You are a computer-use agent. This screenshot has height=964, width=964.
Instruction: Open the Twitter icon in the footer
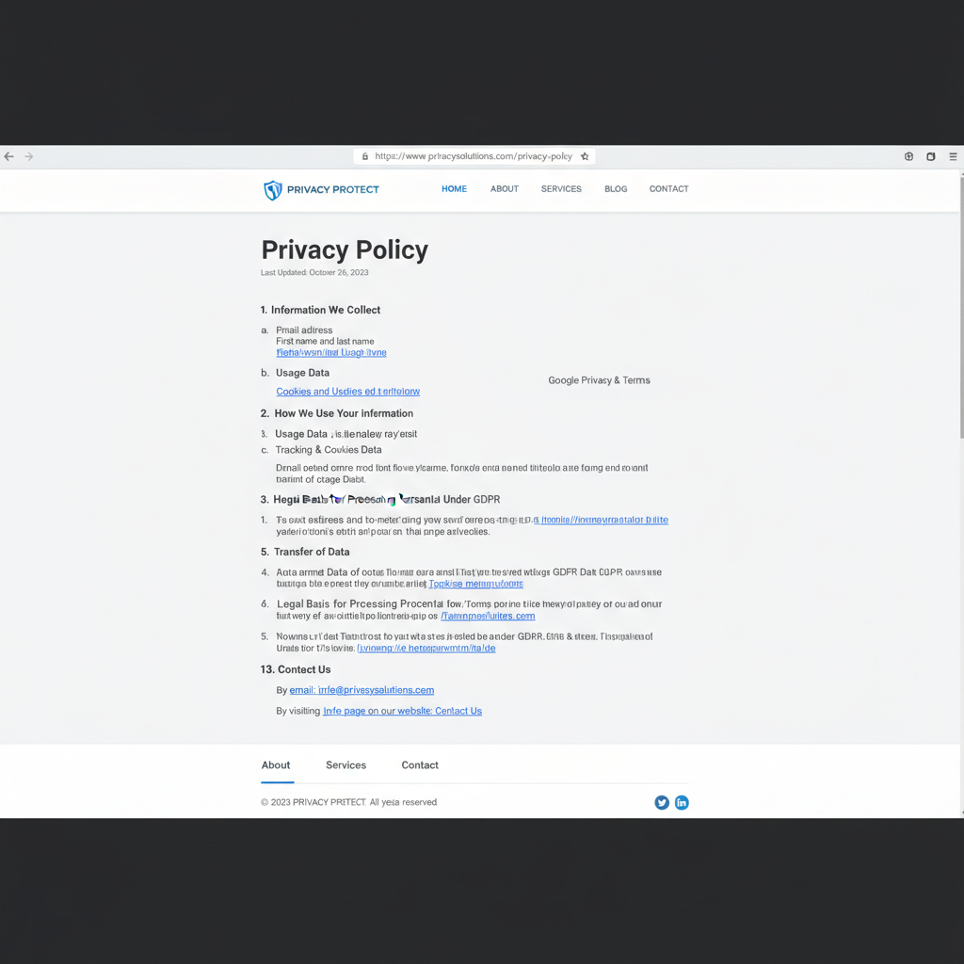click(662, 802)
